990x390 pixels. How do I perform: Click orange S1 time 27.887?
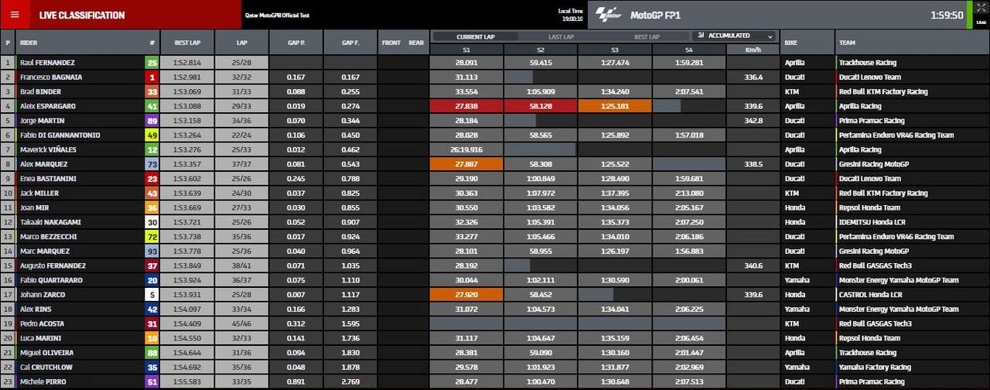tap(466, 164)
